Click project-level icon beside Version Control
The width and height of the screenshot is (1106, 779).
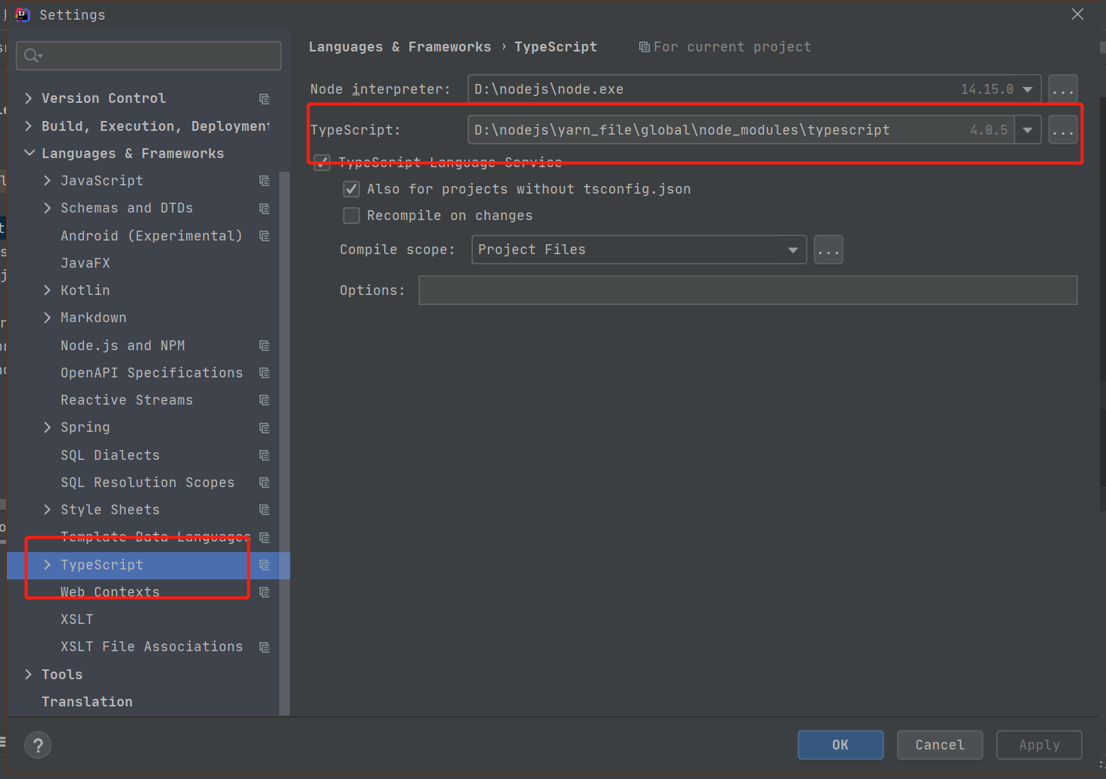264,99
